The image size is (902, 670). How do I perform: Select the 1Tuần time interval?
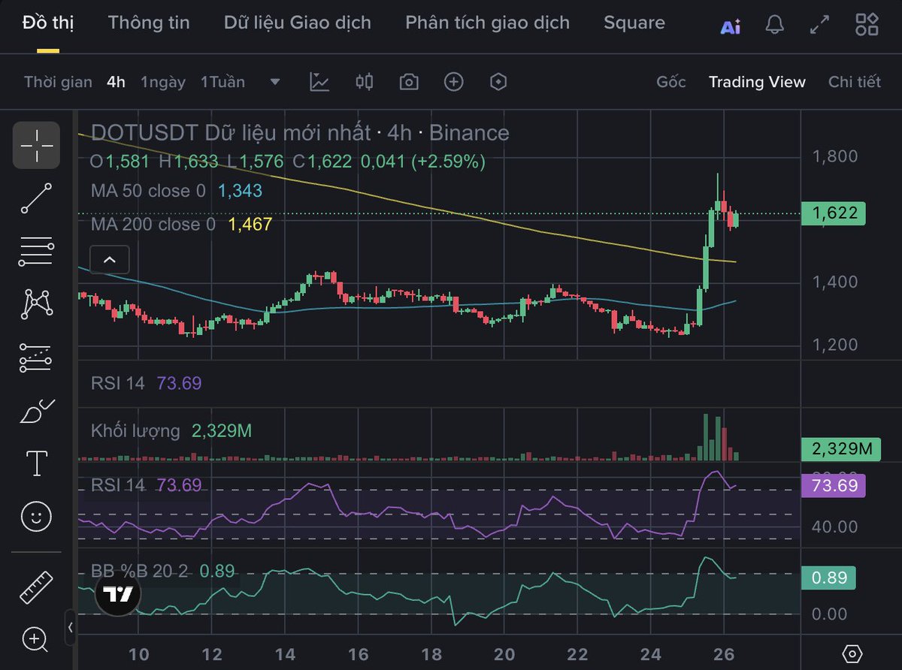[222, 82]
